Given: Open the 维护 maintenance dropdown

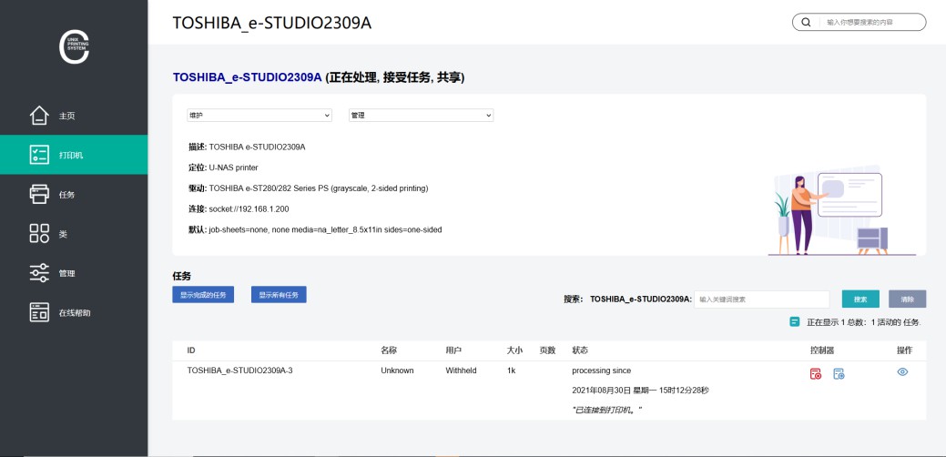Looking at the screenshot, I should [x=259, y=115].
